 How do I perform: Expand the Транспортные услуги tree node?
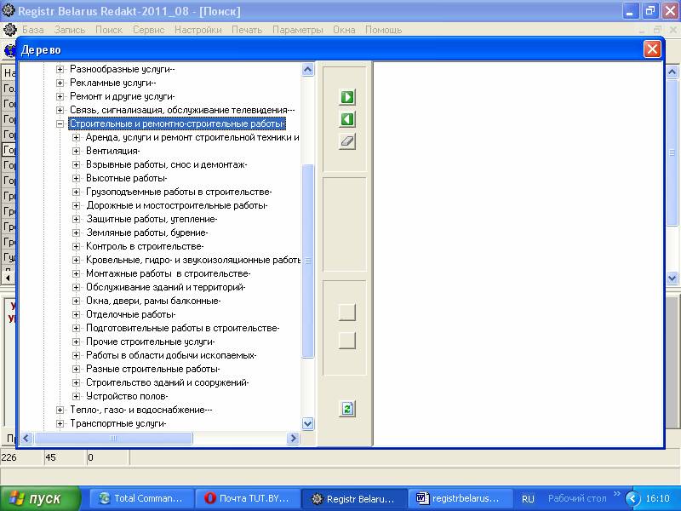point(60,424)
